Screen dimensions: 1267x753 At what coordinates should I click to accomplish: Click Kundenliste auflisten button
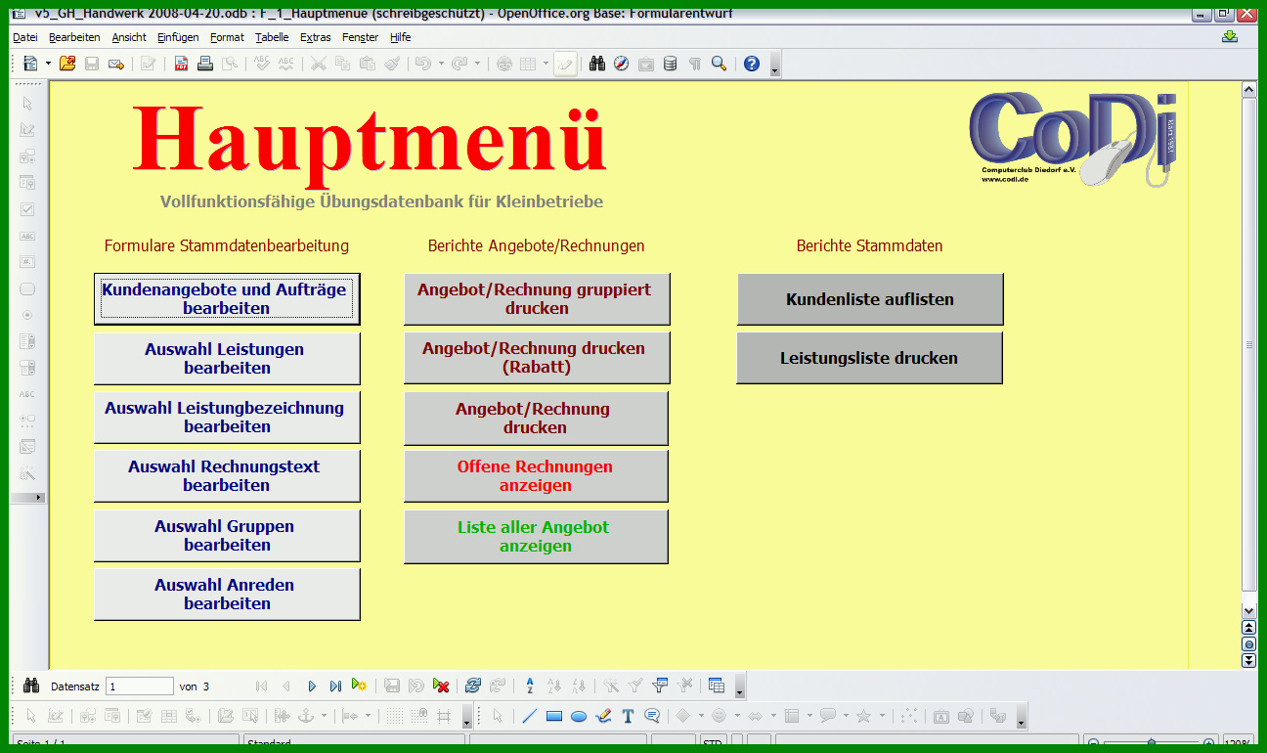(x=870, y=299)
